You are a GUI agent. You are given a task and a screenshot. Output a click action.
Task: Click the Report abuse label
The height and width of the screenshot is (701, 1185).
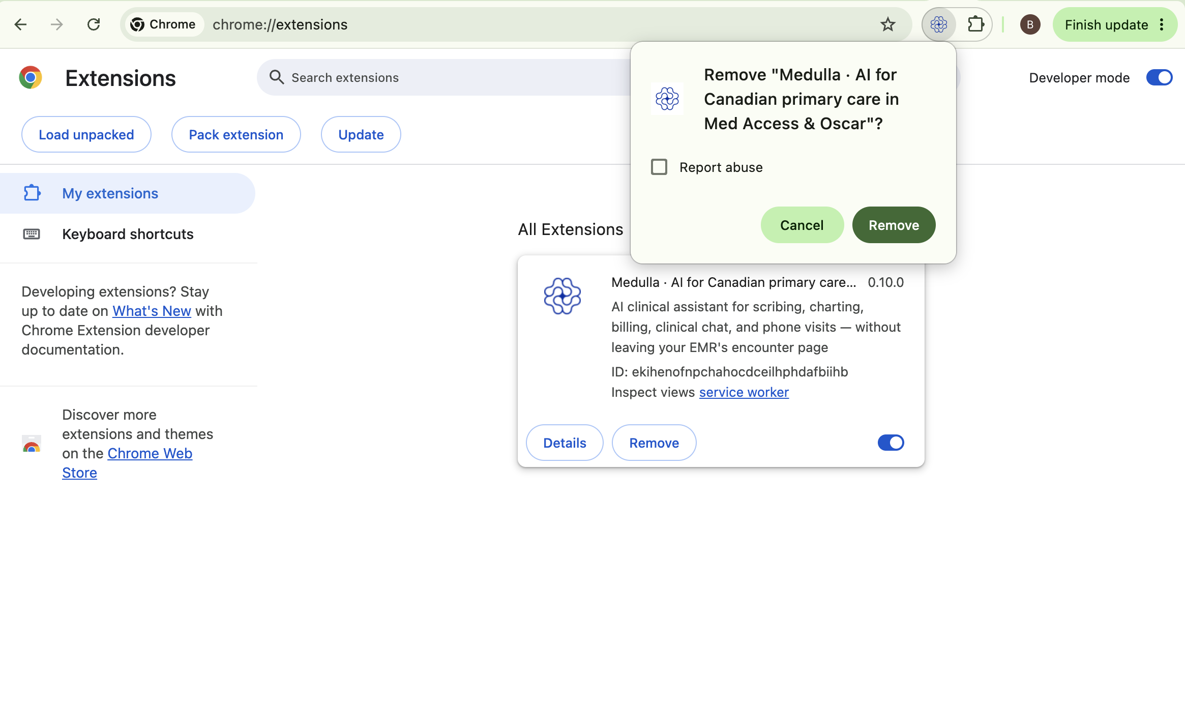click(x=721, y=167)
